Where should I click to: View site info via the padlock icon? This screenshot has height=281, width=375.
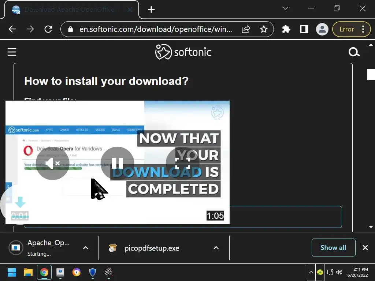70,29
